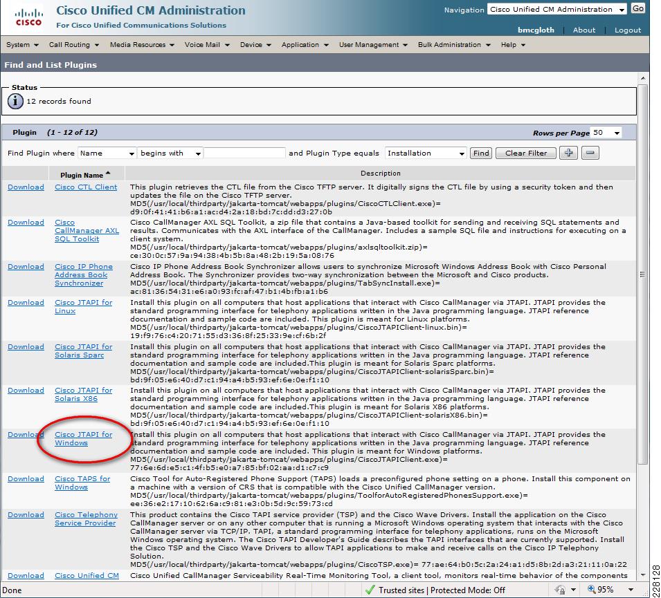
Task: Open the User Management menu
Action: coord(373,45)
